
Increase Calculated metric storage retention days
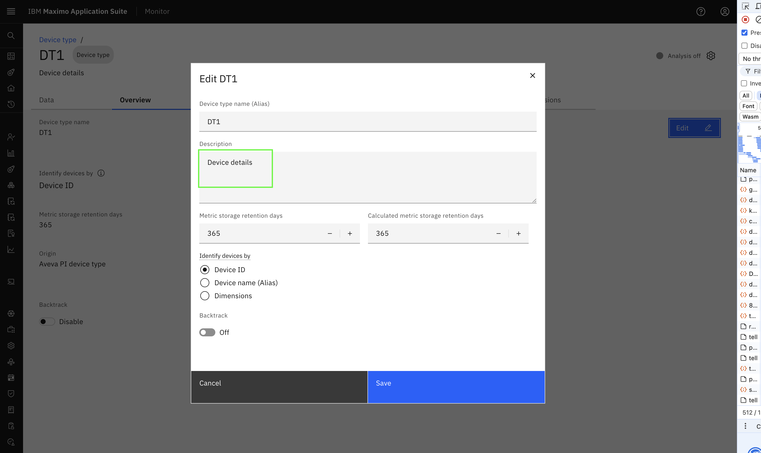(519, 234)
